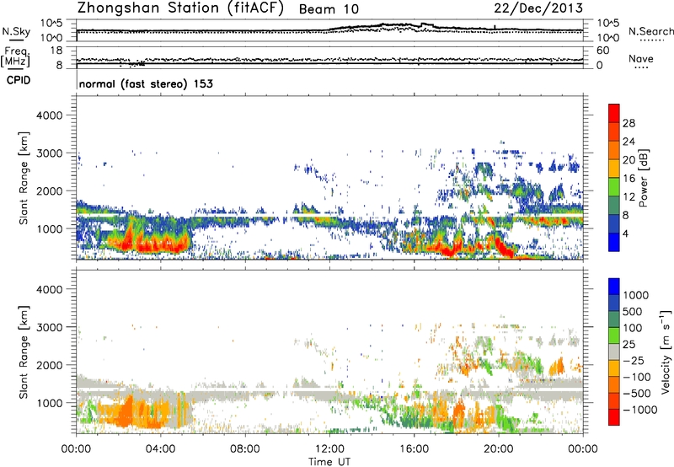Click the '4000' tick on power panel
674x467 pixels.
[x=49, y=115]
